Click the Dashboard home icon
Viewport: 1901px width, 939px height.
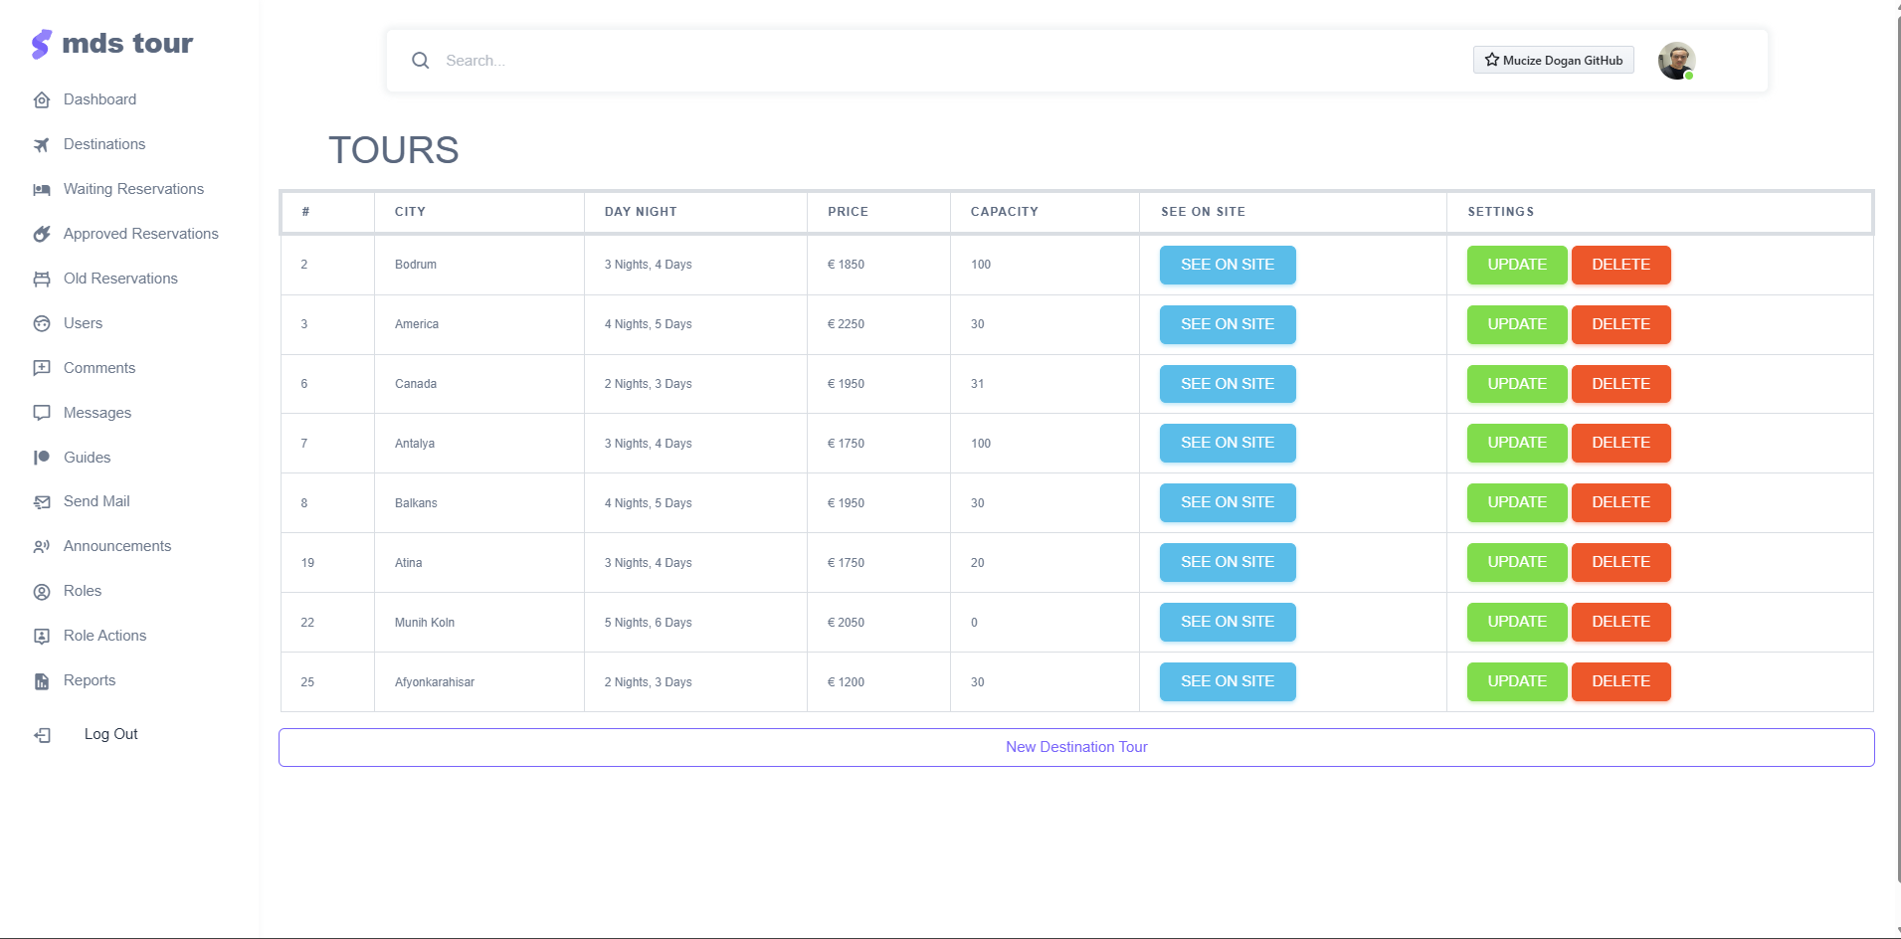42,99
